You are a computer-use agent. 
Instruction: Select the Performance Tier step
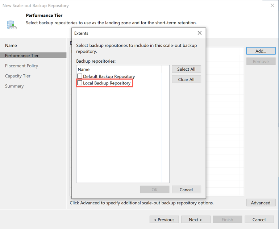[22, 55]
